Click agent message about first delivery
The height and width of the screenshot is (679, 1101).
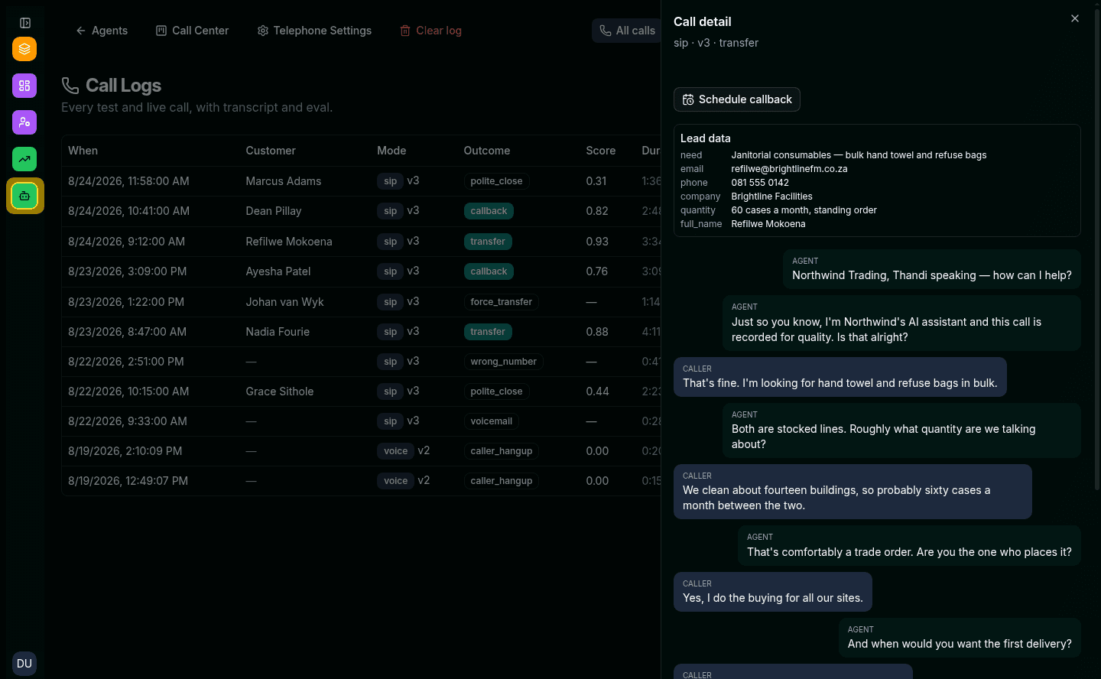[x=960, y=638]
